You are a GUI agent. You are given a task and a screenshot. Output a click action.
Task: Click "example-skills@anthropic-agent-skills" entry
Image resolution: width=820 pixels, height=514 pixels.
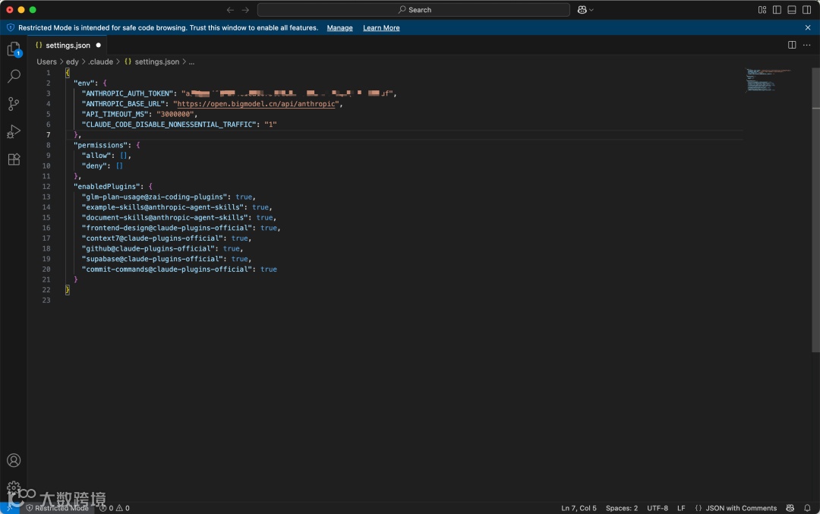coord(162,207)
